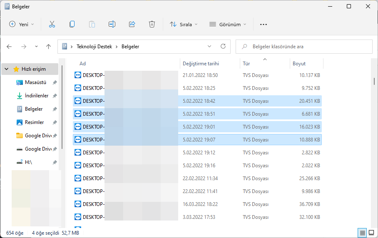The height and width of the screenshot is (238, 378).
Task: Expand the Görünüm view dropdown
Action: coord(228,24)
